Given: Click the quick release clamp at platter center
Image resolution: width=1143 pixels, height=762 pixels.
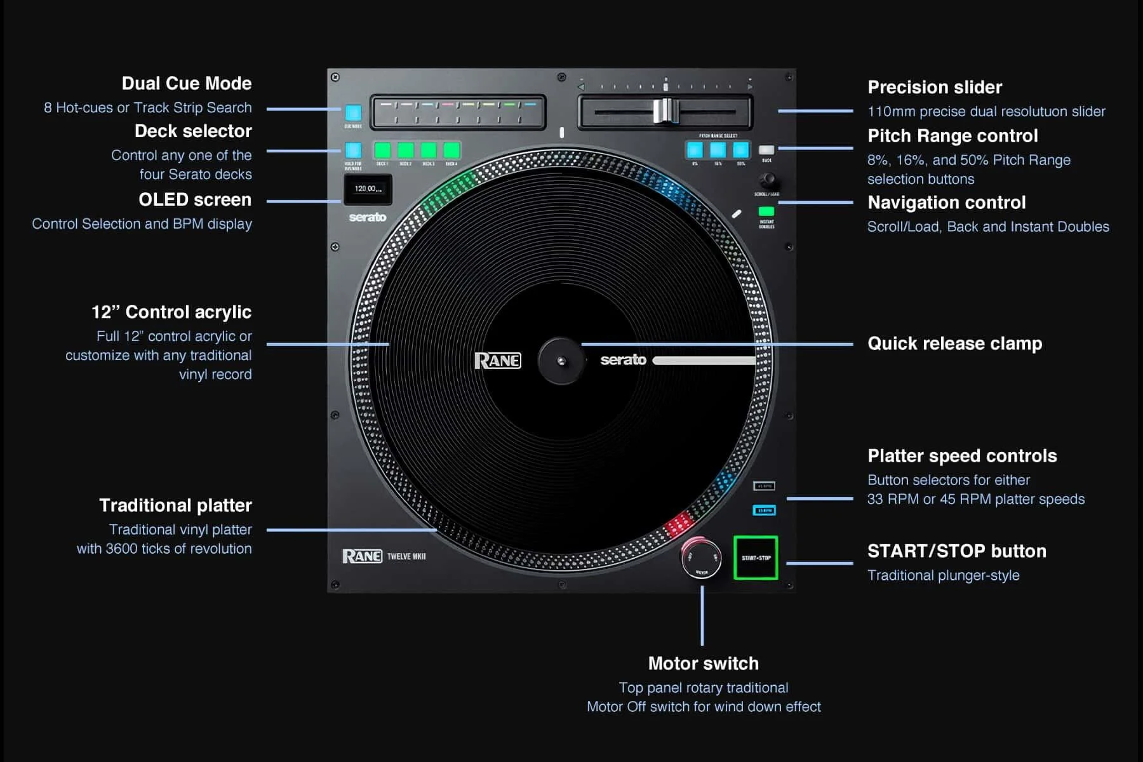Looking at the screenshot, I should pos(561,361).
